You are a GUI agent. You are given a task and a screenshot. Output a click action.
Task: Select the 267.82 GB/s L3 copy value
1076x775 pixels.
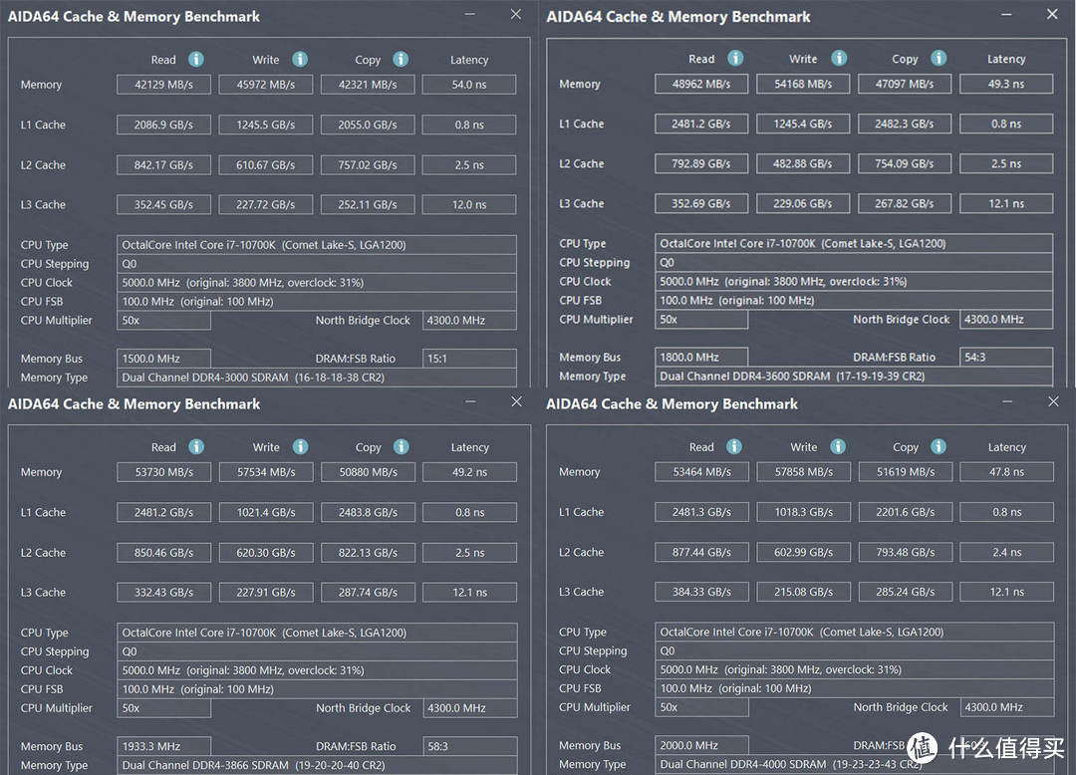point(905,203)
